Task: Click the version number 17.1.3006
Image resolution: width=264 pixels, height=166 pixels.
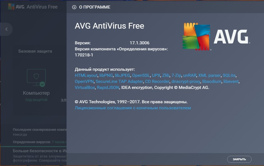Action: coord(140,43)
